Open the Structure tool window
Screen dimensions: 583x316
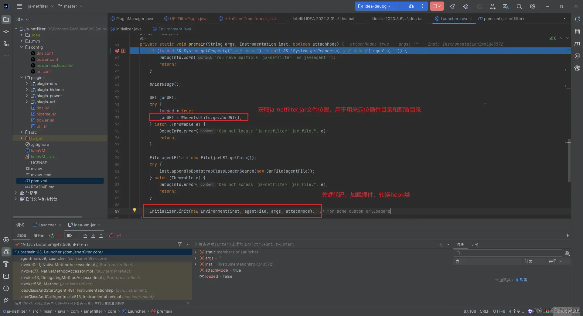point(6,44)
